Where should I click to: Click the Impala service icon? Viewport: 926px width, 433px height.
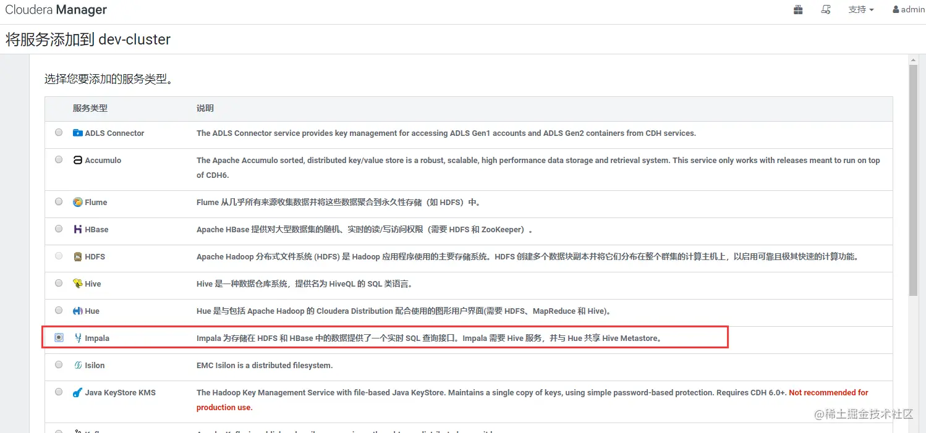[78, 338]
